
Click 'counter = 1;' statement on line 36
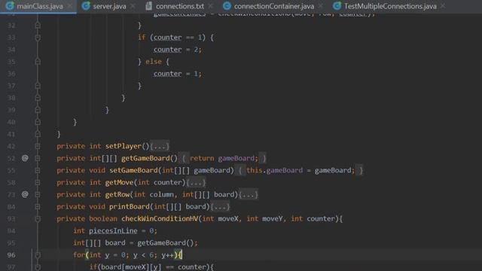[x=178, y=74]
